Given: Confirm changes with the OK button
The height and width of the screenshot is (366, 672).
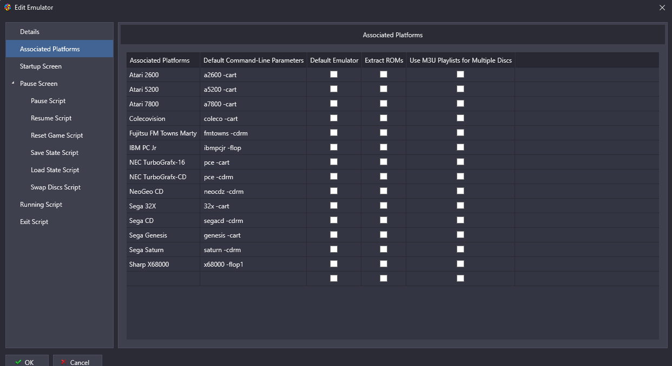Looking at the screenshot, I should (27, 361).
